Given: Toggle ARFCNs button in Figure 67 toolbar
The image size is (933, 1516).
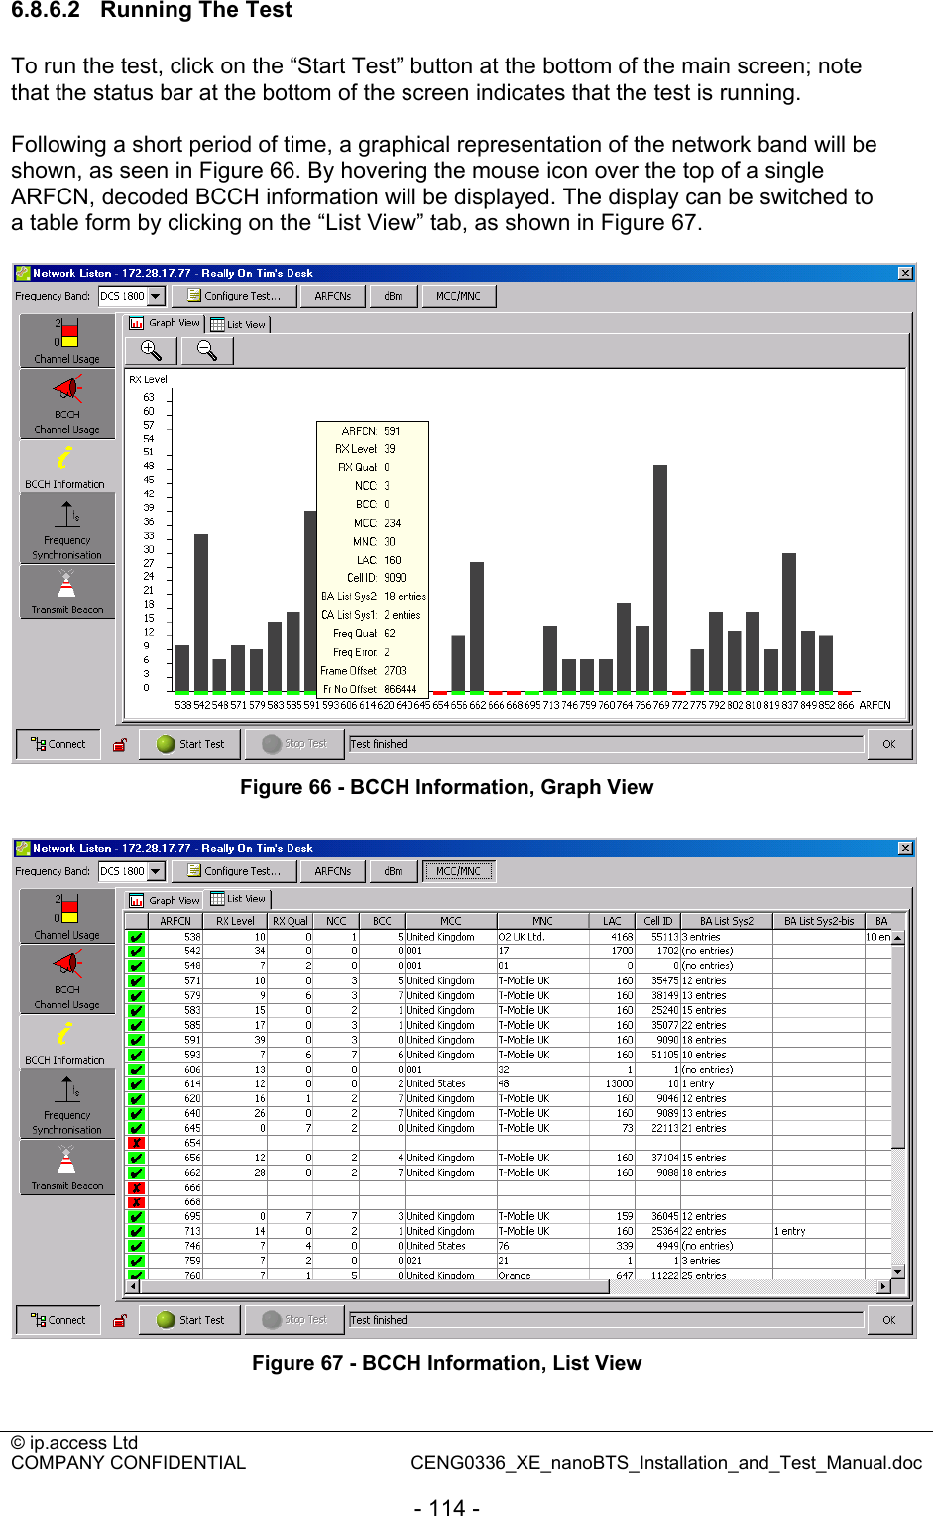Looking at the screenshot, I should [x=333, y=871].
